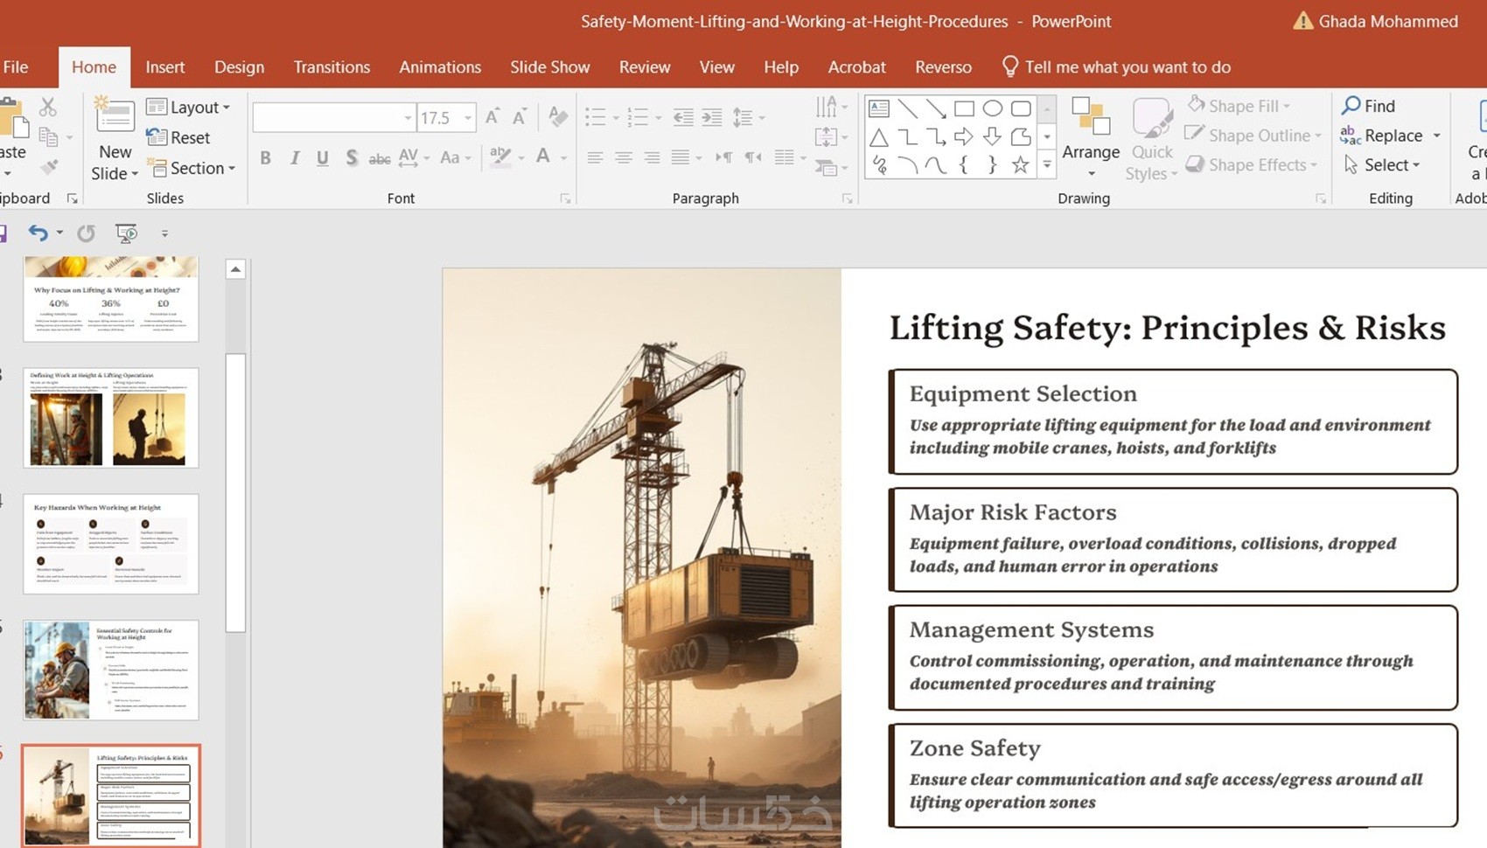
Task: Add a New Slide
Action: (x=115, y=138)
